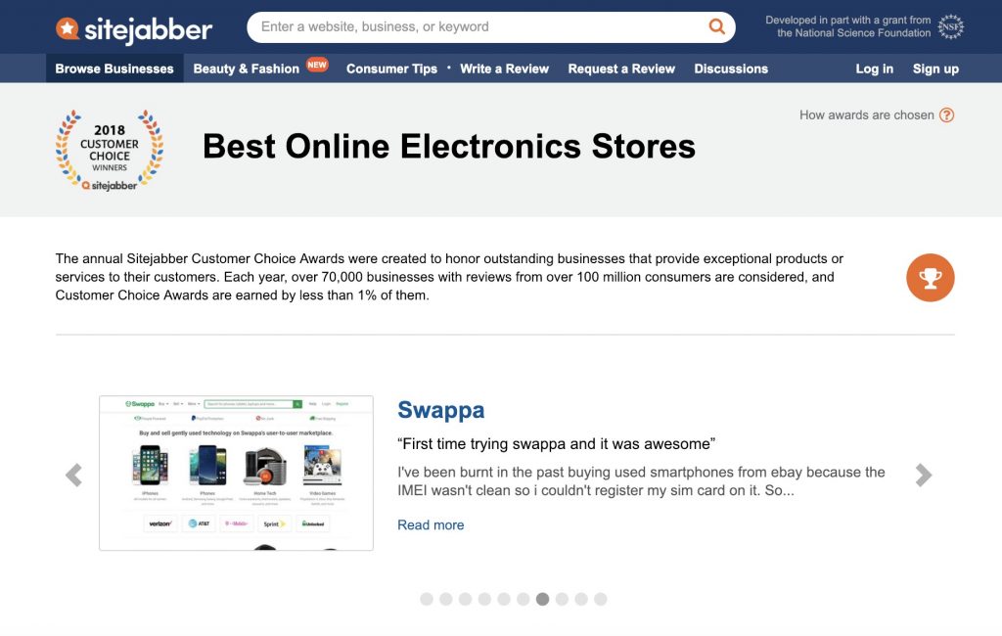This screenshot has height=636, width=1002.
Task: Click the NSF logo badge
Action: [x=950, y=26]
